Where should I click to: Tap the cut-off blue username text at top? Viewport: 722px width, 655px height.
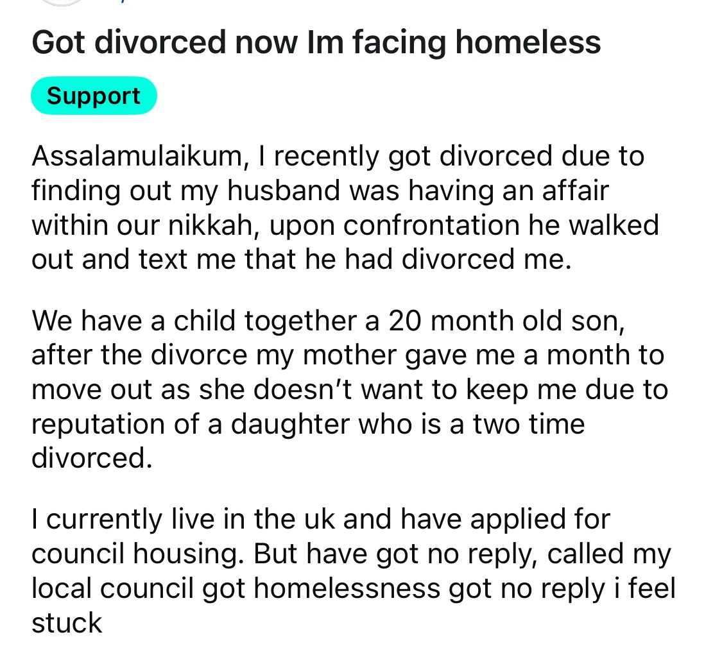[101, 3]
